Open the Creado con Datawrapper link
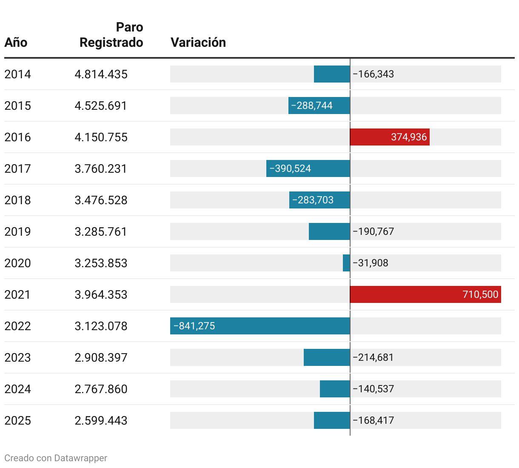 point(56,458)
